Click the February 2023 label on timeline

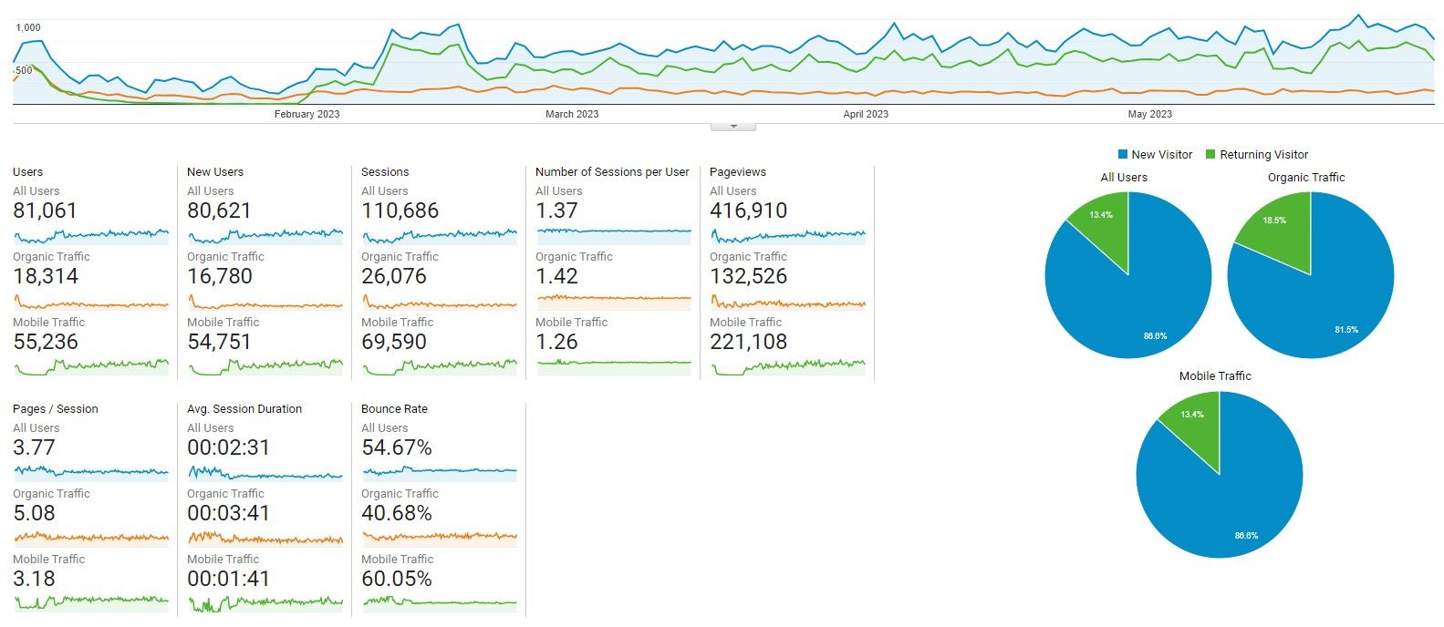point(306,115)
